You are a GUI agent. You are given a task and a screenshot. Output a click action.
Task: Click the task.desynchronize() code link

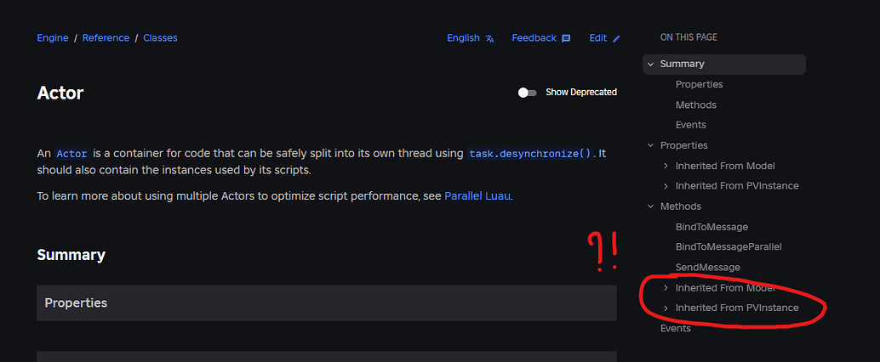pos(529,154)
